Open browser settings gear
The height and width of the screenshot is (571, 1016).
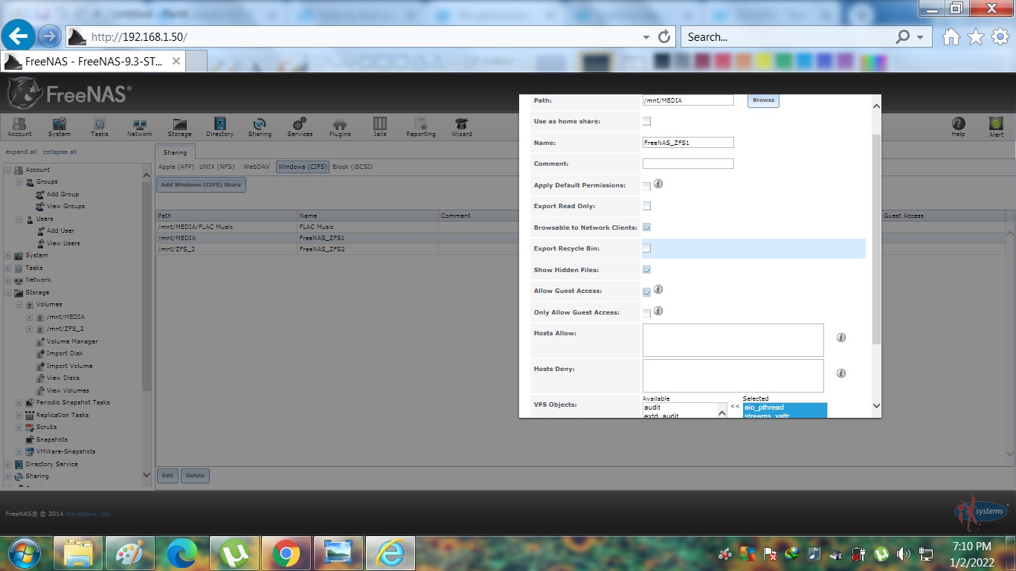[x=1000, y=37]
